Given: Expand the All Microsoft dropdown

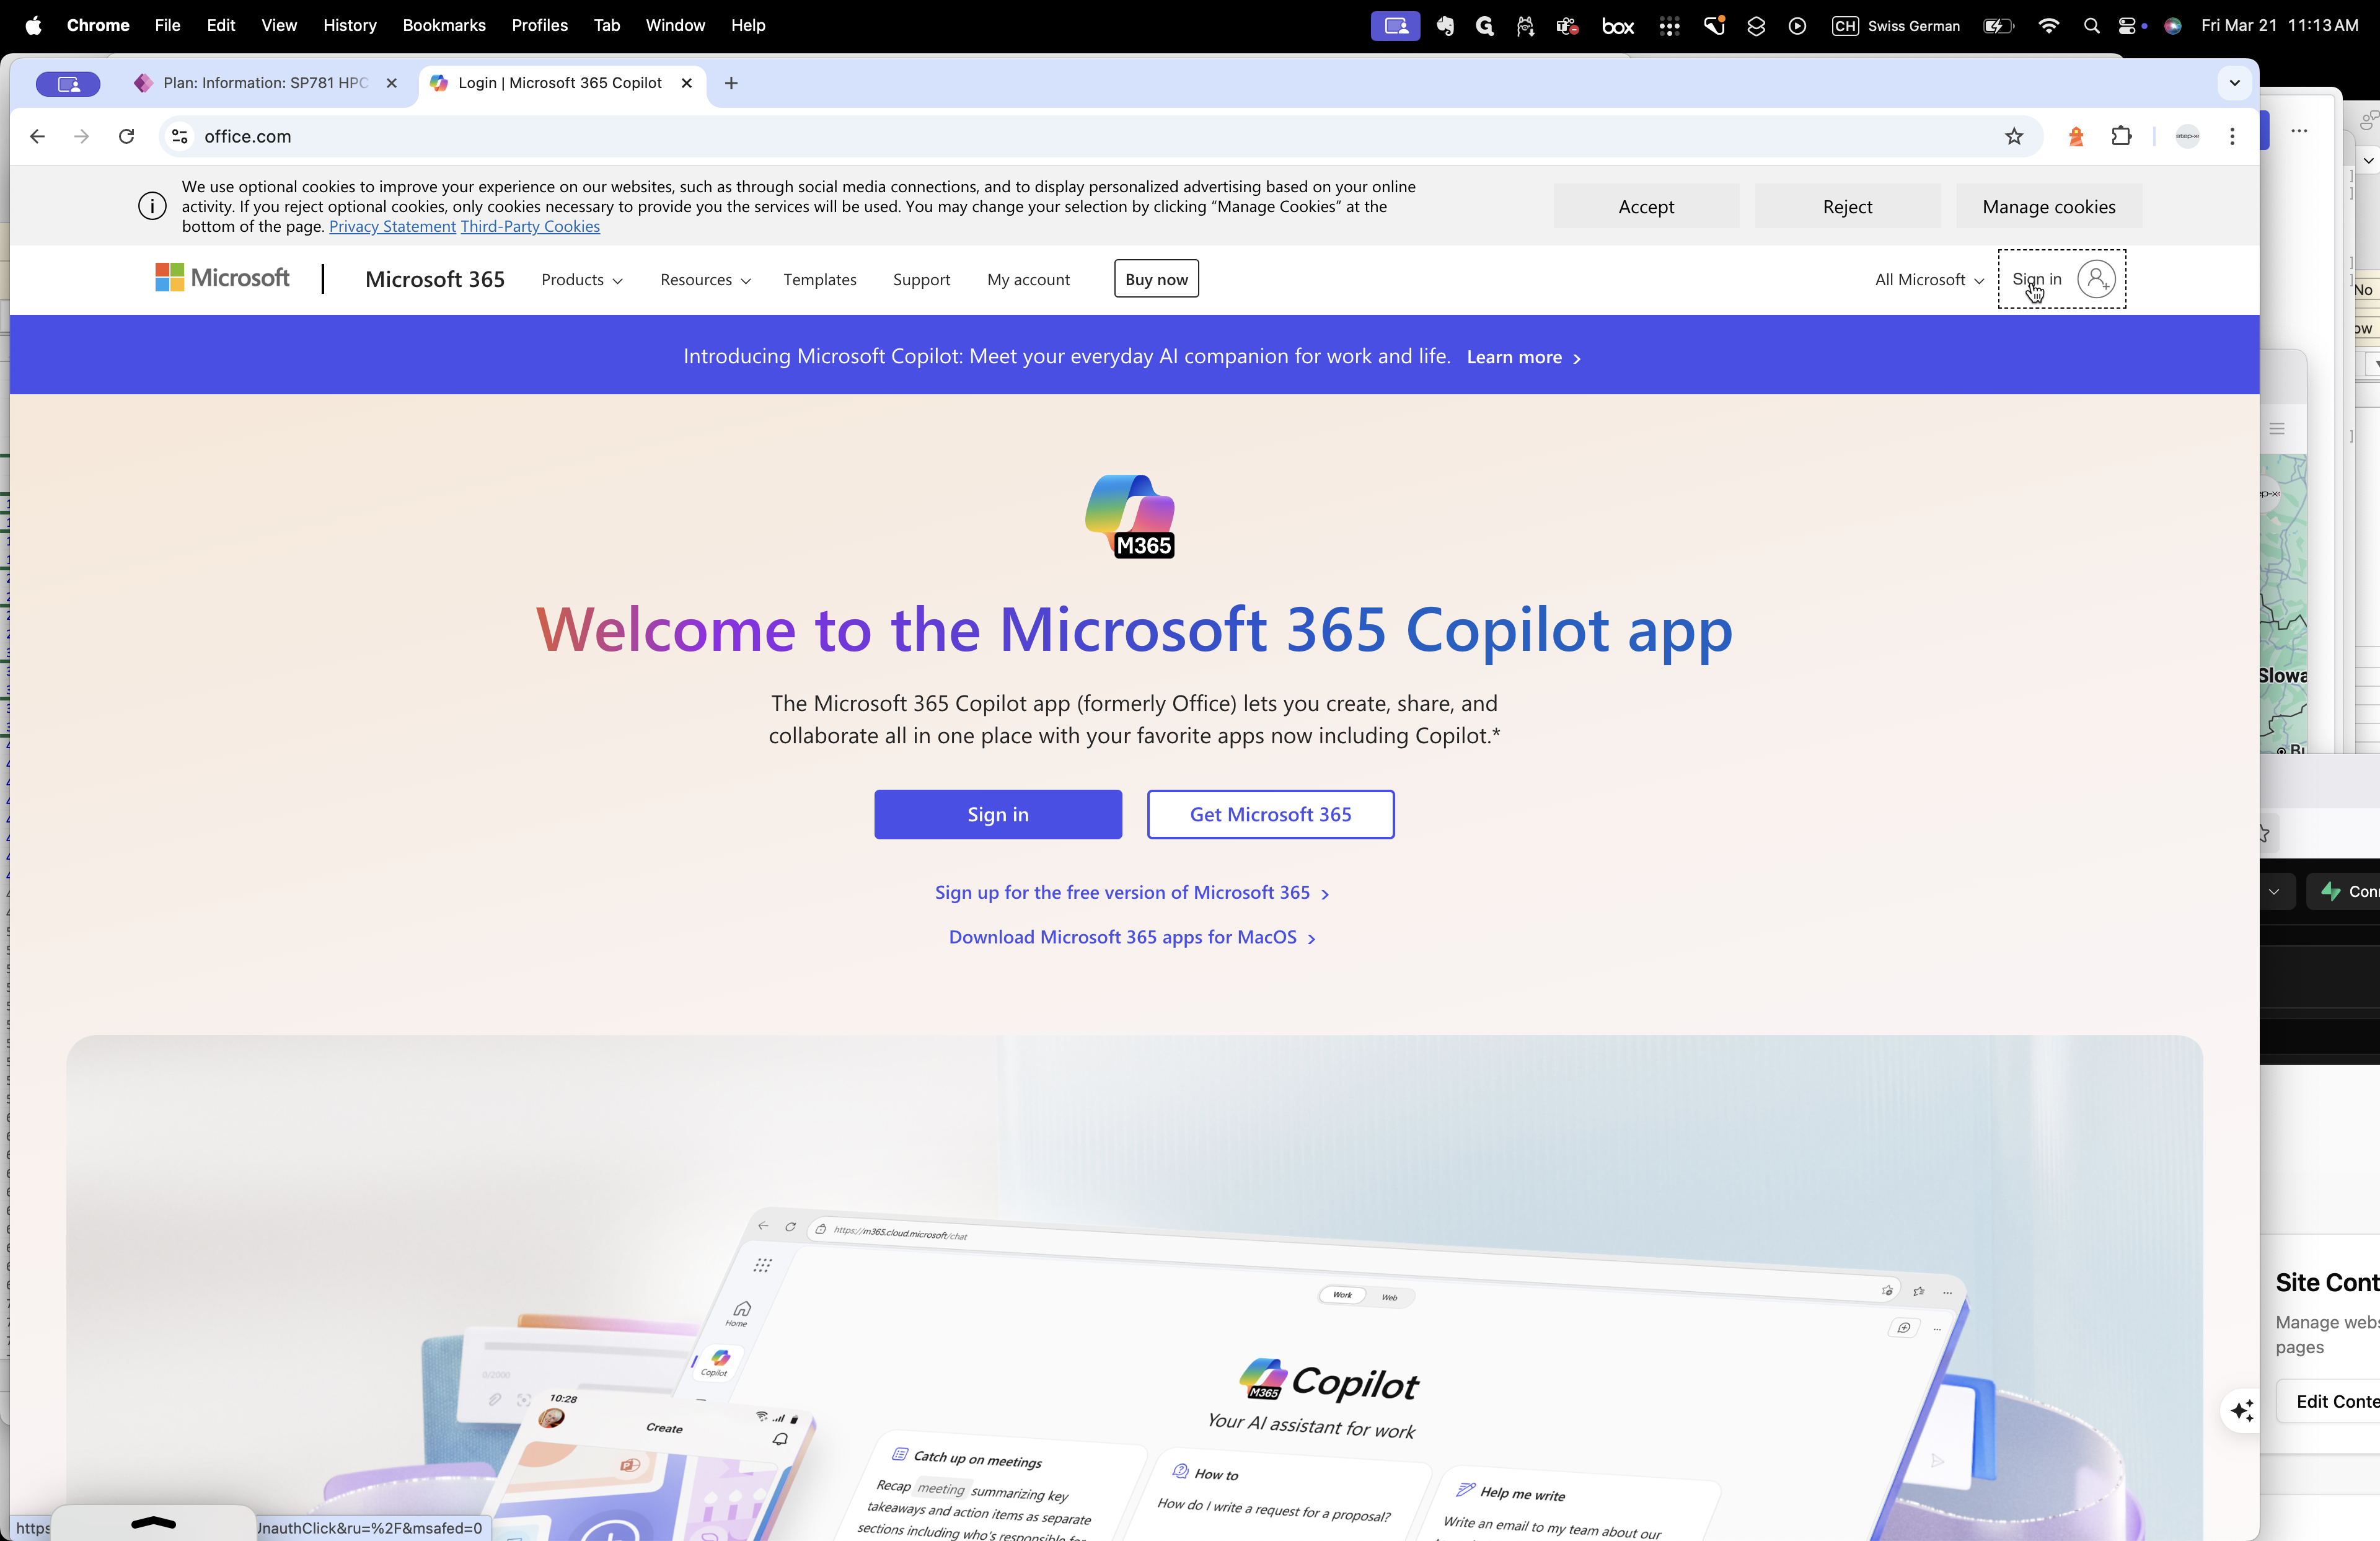Looking at the screenshot, I should [x=1929, y=280].
